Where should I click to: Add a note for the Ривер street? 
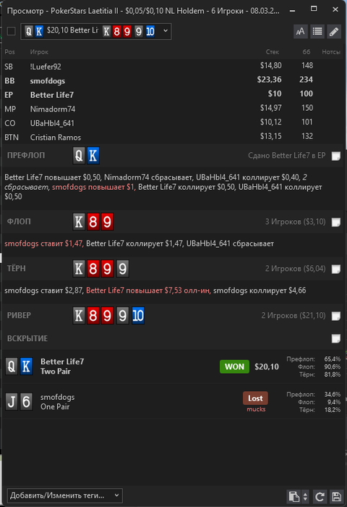click(336, 316)
